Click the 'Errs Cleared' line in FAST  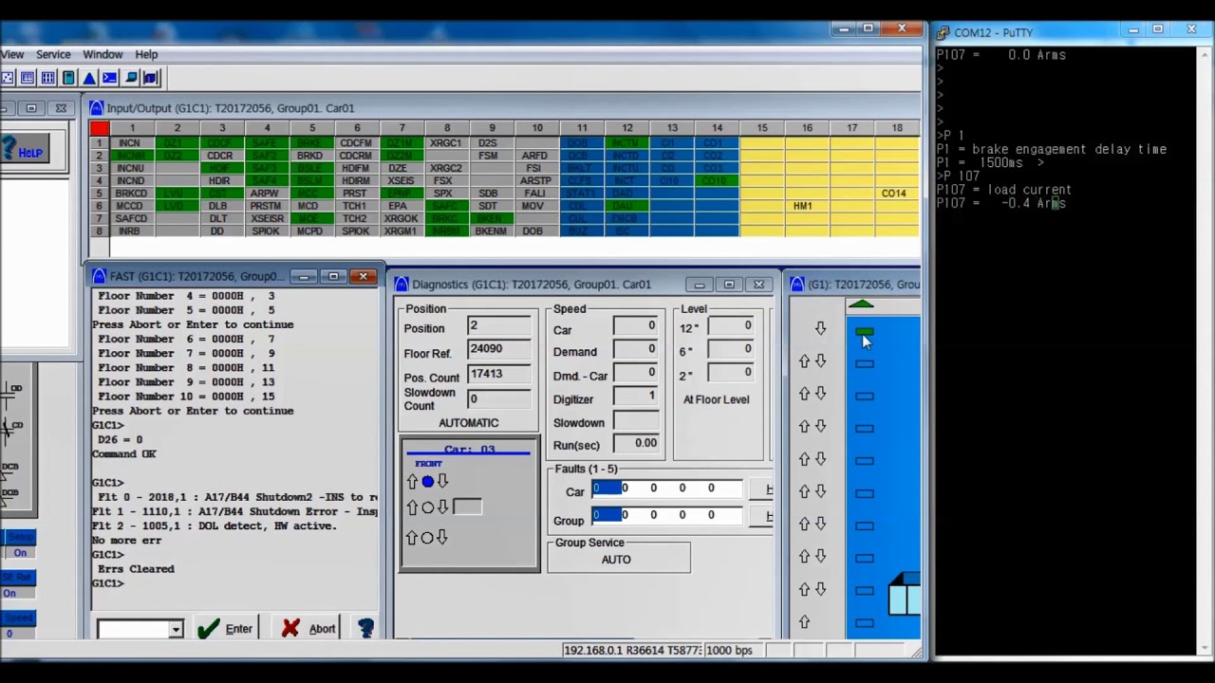coord(136,569)
